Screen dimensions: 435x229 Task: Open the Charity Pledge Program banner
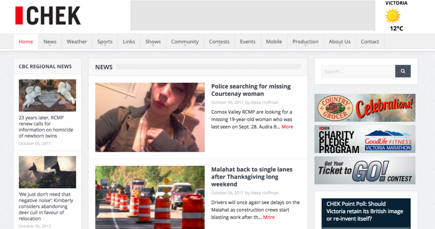364,139
